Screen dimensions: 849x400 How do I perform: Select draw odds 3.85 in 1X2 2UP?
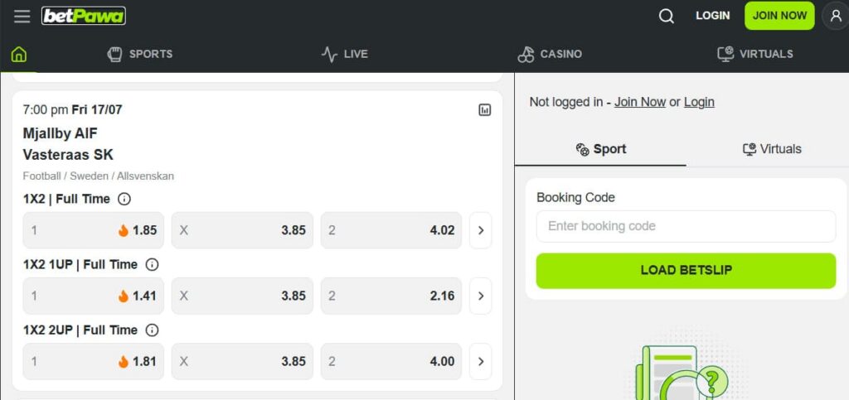click(242, 362)
